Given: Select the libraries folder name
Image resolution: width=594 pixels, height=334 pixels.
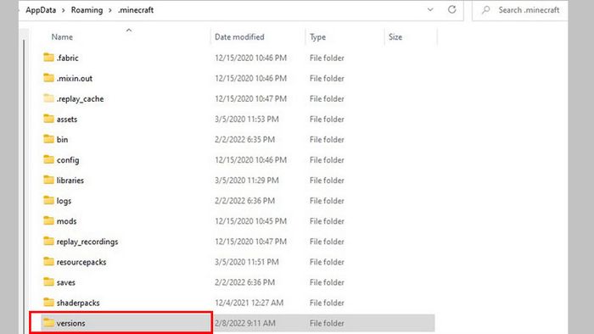Looking at the screenshot, I should (70, 181).
